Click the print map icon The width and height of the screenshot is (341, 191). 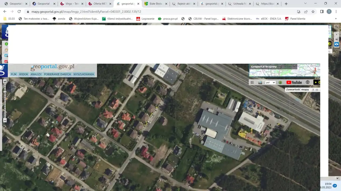click(260, 83)
